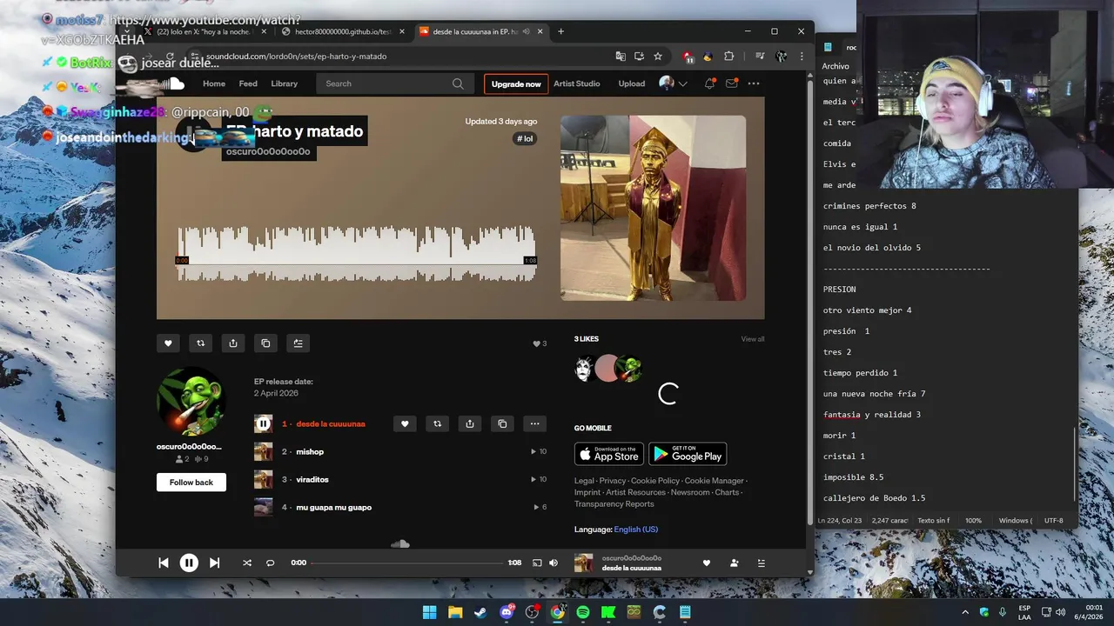Click the #lol tag

point(525,138)
